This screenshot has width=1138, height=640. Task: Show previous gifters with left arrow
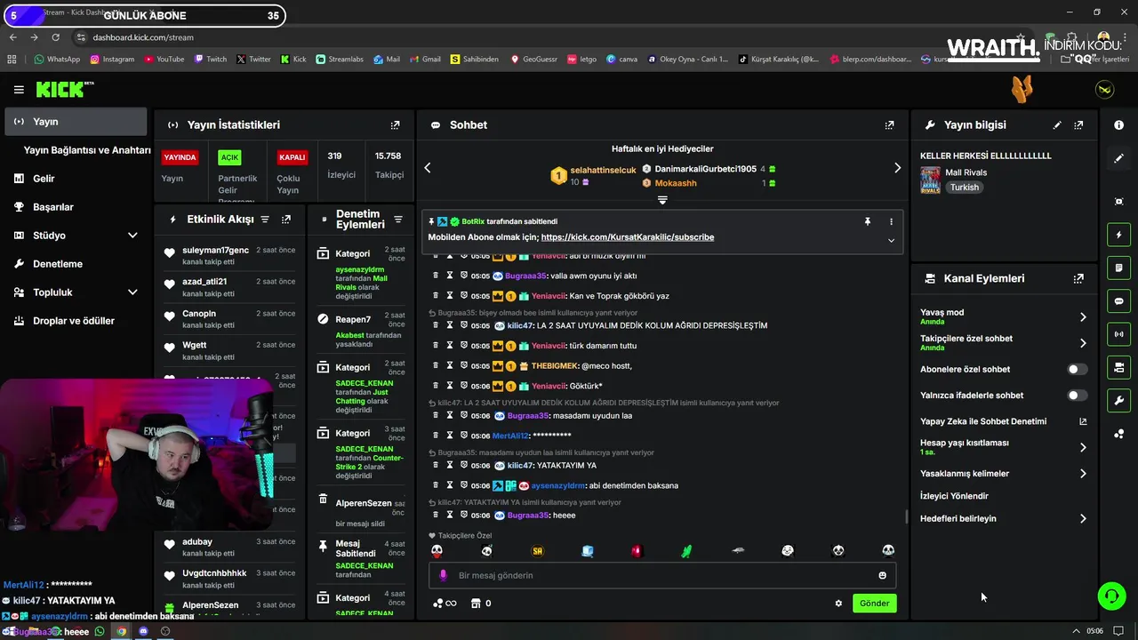(x=428, y=168)
